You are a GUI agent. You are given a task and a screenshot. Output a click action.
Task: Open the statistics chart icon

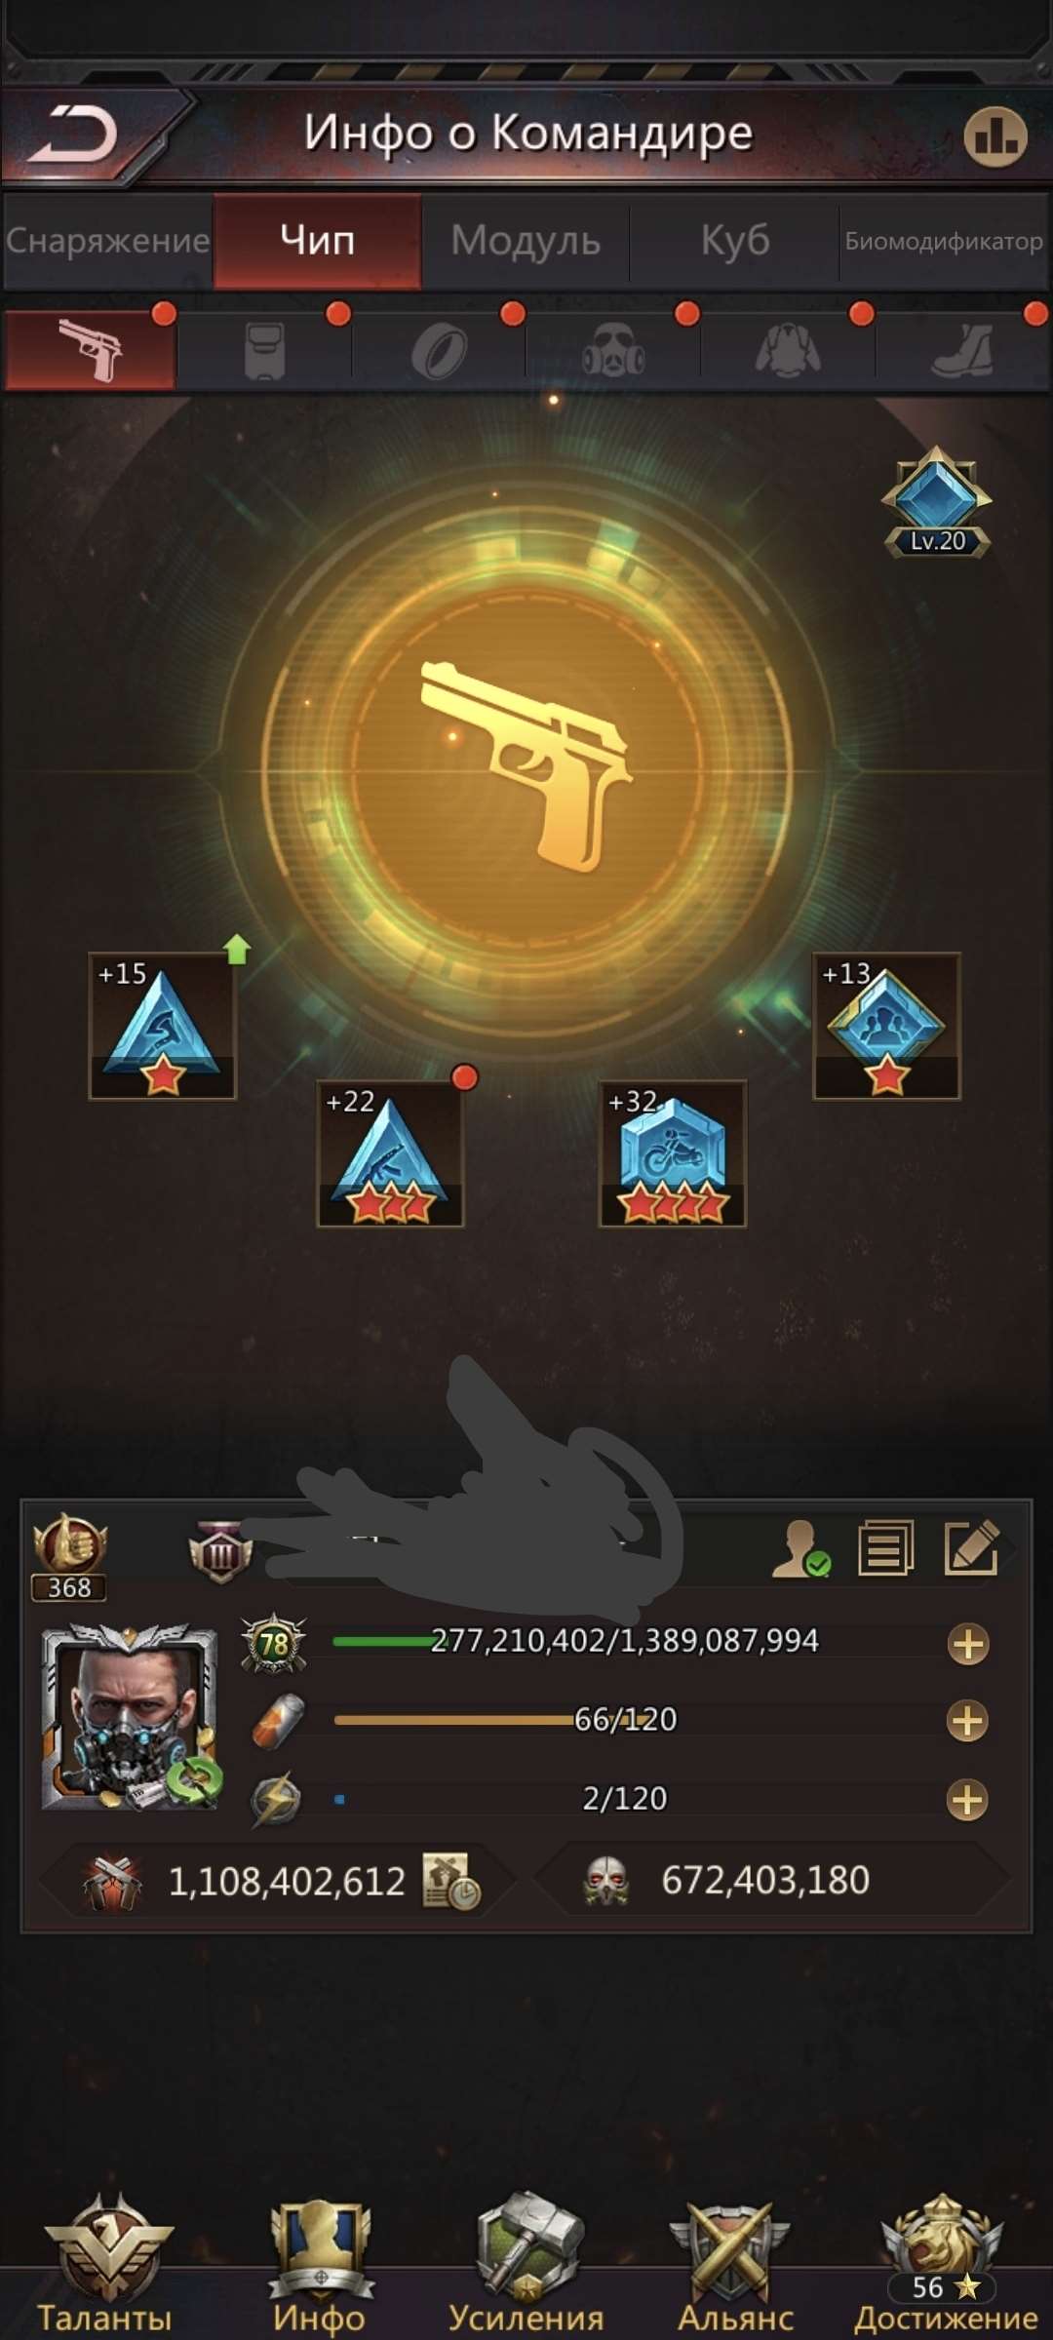tap(994, 136)
